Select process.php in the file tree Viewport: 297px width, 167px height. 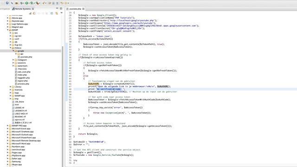coord(23,84)
